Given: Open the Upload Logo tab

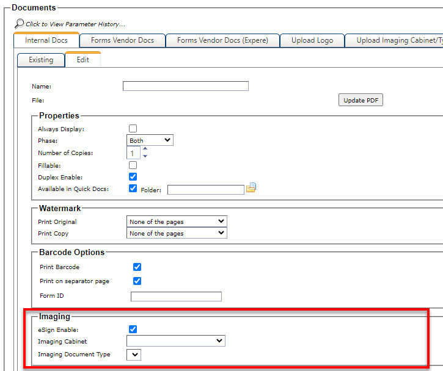Looking at the screenshot, I should (312, 41).
